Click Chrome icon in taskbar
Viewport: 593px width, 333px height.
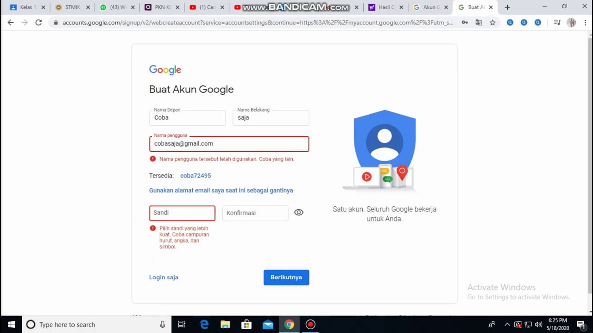(x=289, y=325)
